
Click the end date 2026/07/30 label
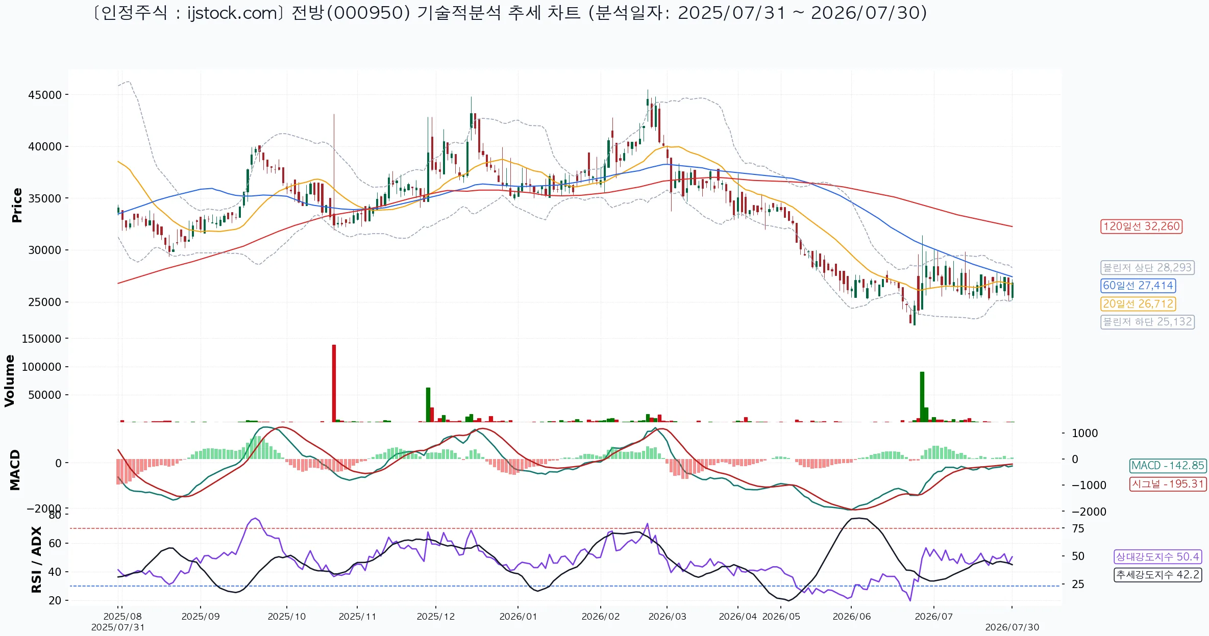(1012, 627)
